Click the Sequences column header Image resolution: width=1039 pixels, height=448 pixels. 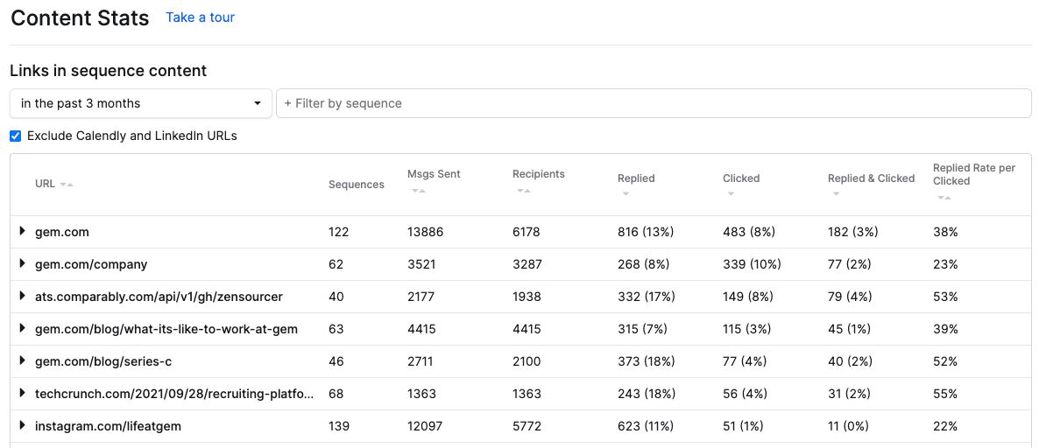click(x=356, y=185)
